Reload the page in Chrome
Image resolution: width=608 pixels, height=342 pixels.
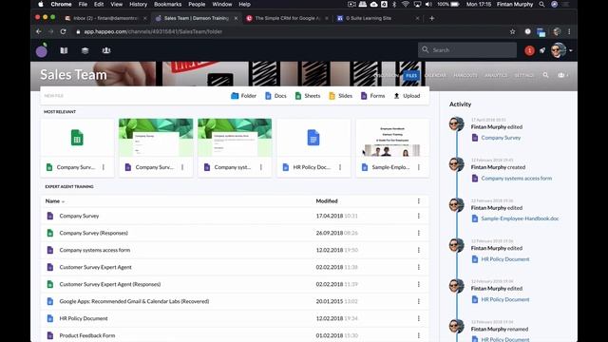63,31
